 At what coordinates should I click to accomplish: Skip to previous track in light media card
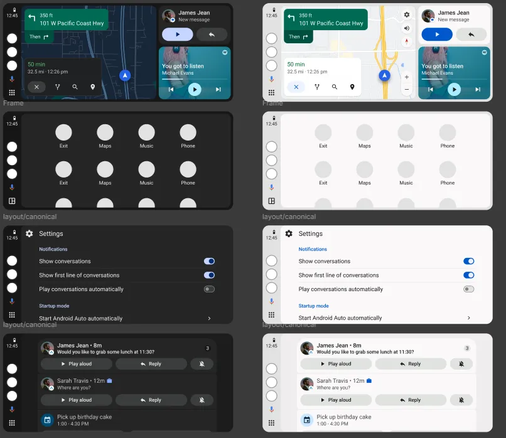click(431, 89)
